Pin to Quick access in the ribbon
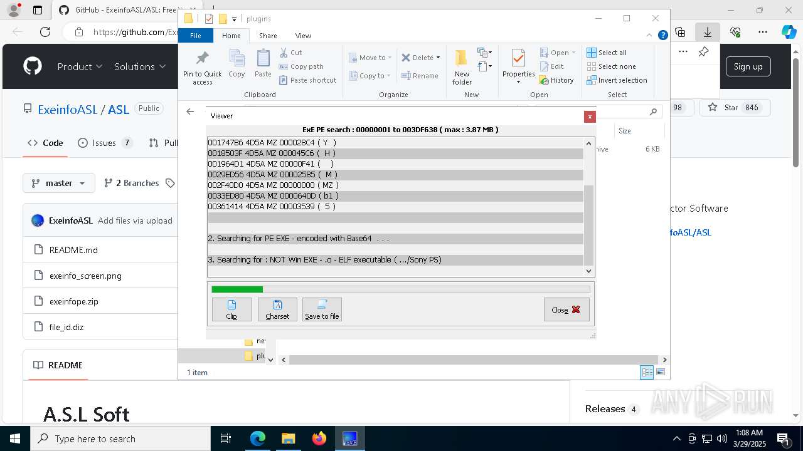803x451 pixels. click(202, 68)
